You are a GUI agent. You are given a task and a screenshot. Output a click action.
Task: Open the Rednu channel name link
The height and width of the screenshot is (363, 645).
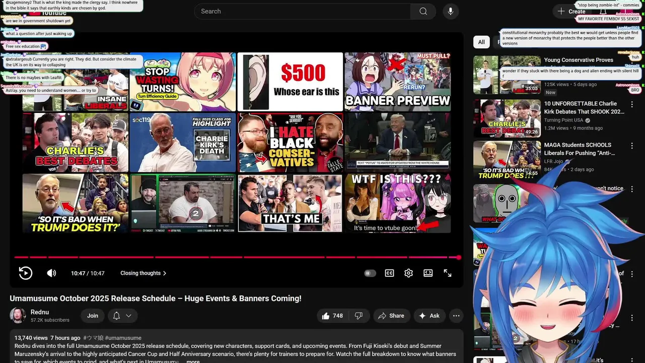pyautogui.click(x=40, y=313)
